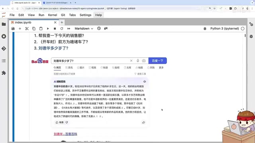Click the 百度一下 search button

(x=158, y=61)
